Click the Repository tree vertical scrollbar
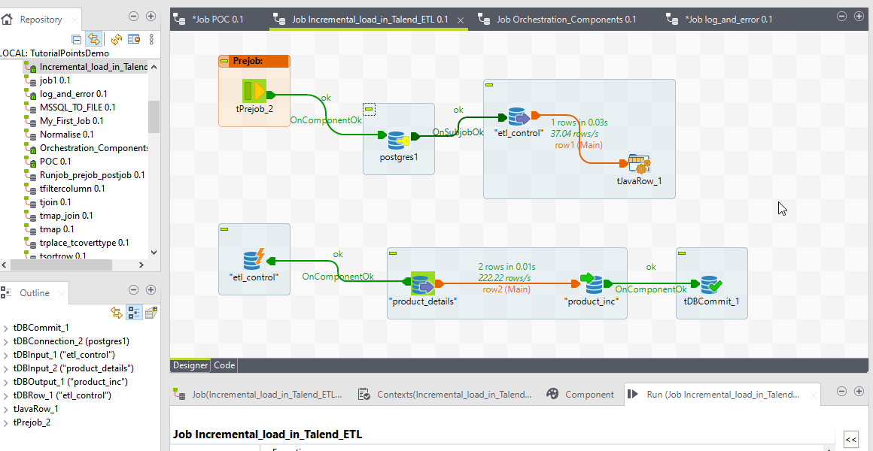 154,117
